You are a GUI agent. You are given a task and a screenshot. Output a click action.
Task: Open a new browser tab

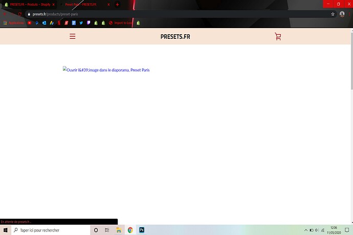(x=117, y=5)
